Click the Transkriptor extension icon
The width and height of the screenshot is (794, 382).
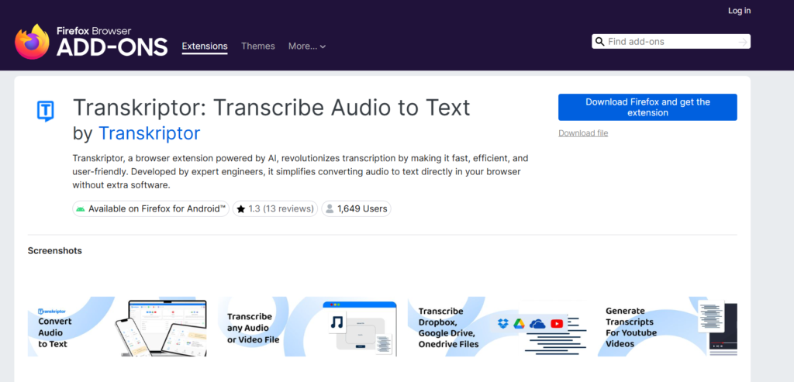click(x=46, y=112)
